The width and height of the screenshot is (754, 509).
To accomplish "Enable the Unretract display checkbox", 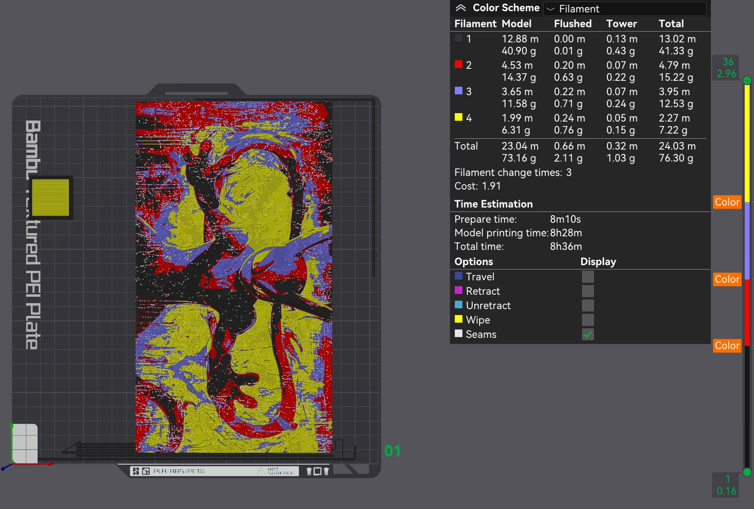I will [588, 305].
